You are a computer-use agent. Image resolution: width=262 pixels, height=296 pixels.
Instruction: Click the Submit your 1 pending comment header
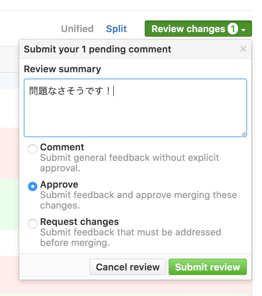point(97,49)
